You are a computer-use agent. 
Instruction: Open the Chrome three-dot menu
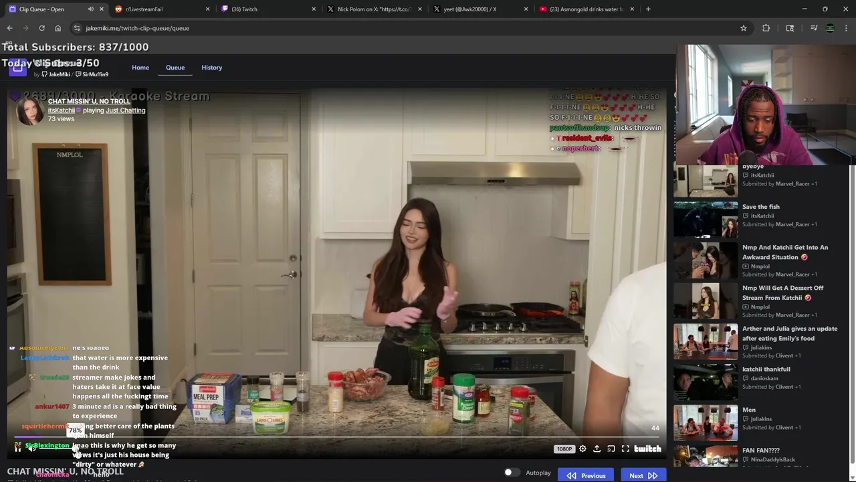coord(847,28)
